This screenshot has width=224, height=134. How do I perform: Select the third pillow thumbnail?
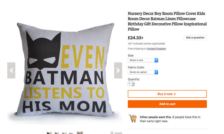64,133
